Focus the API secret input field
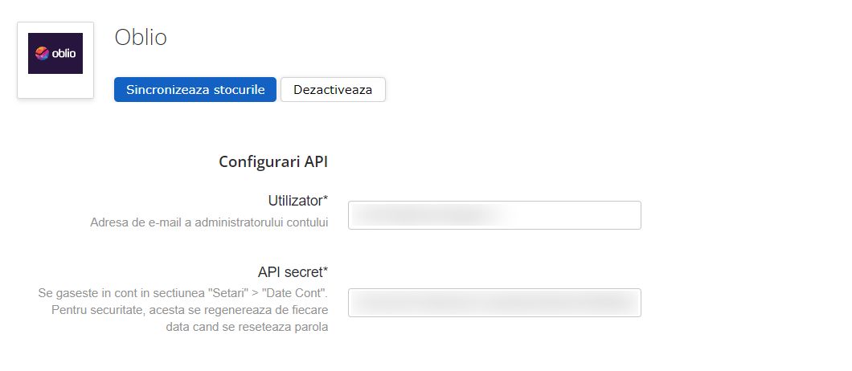The image size is (852, 371). coord(494,303)
